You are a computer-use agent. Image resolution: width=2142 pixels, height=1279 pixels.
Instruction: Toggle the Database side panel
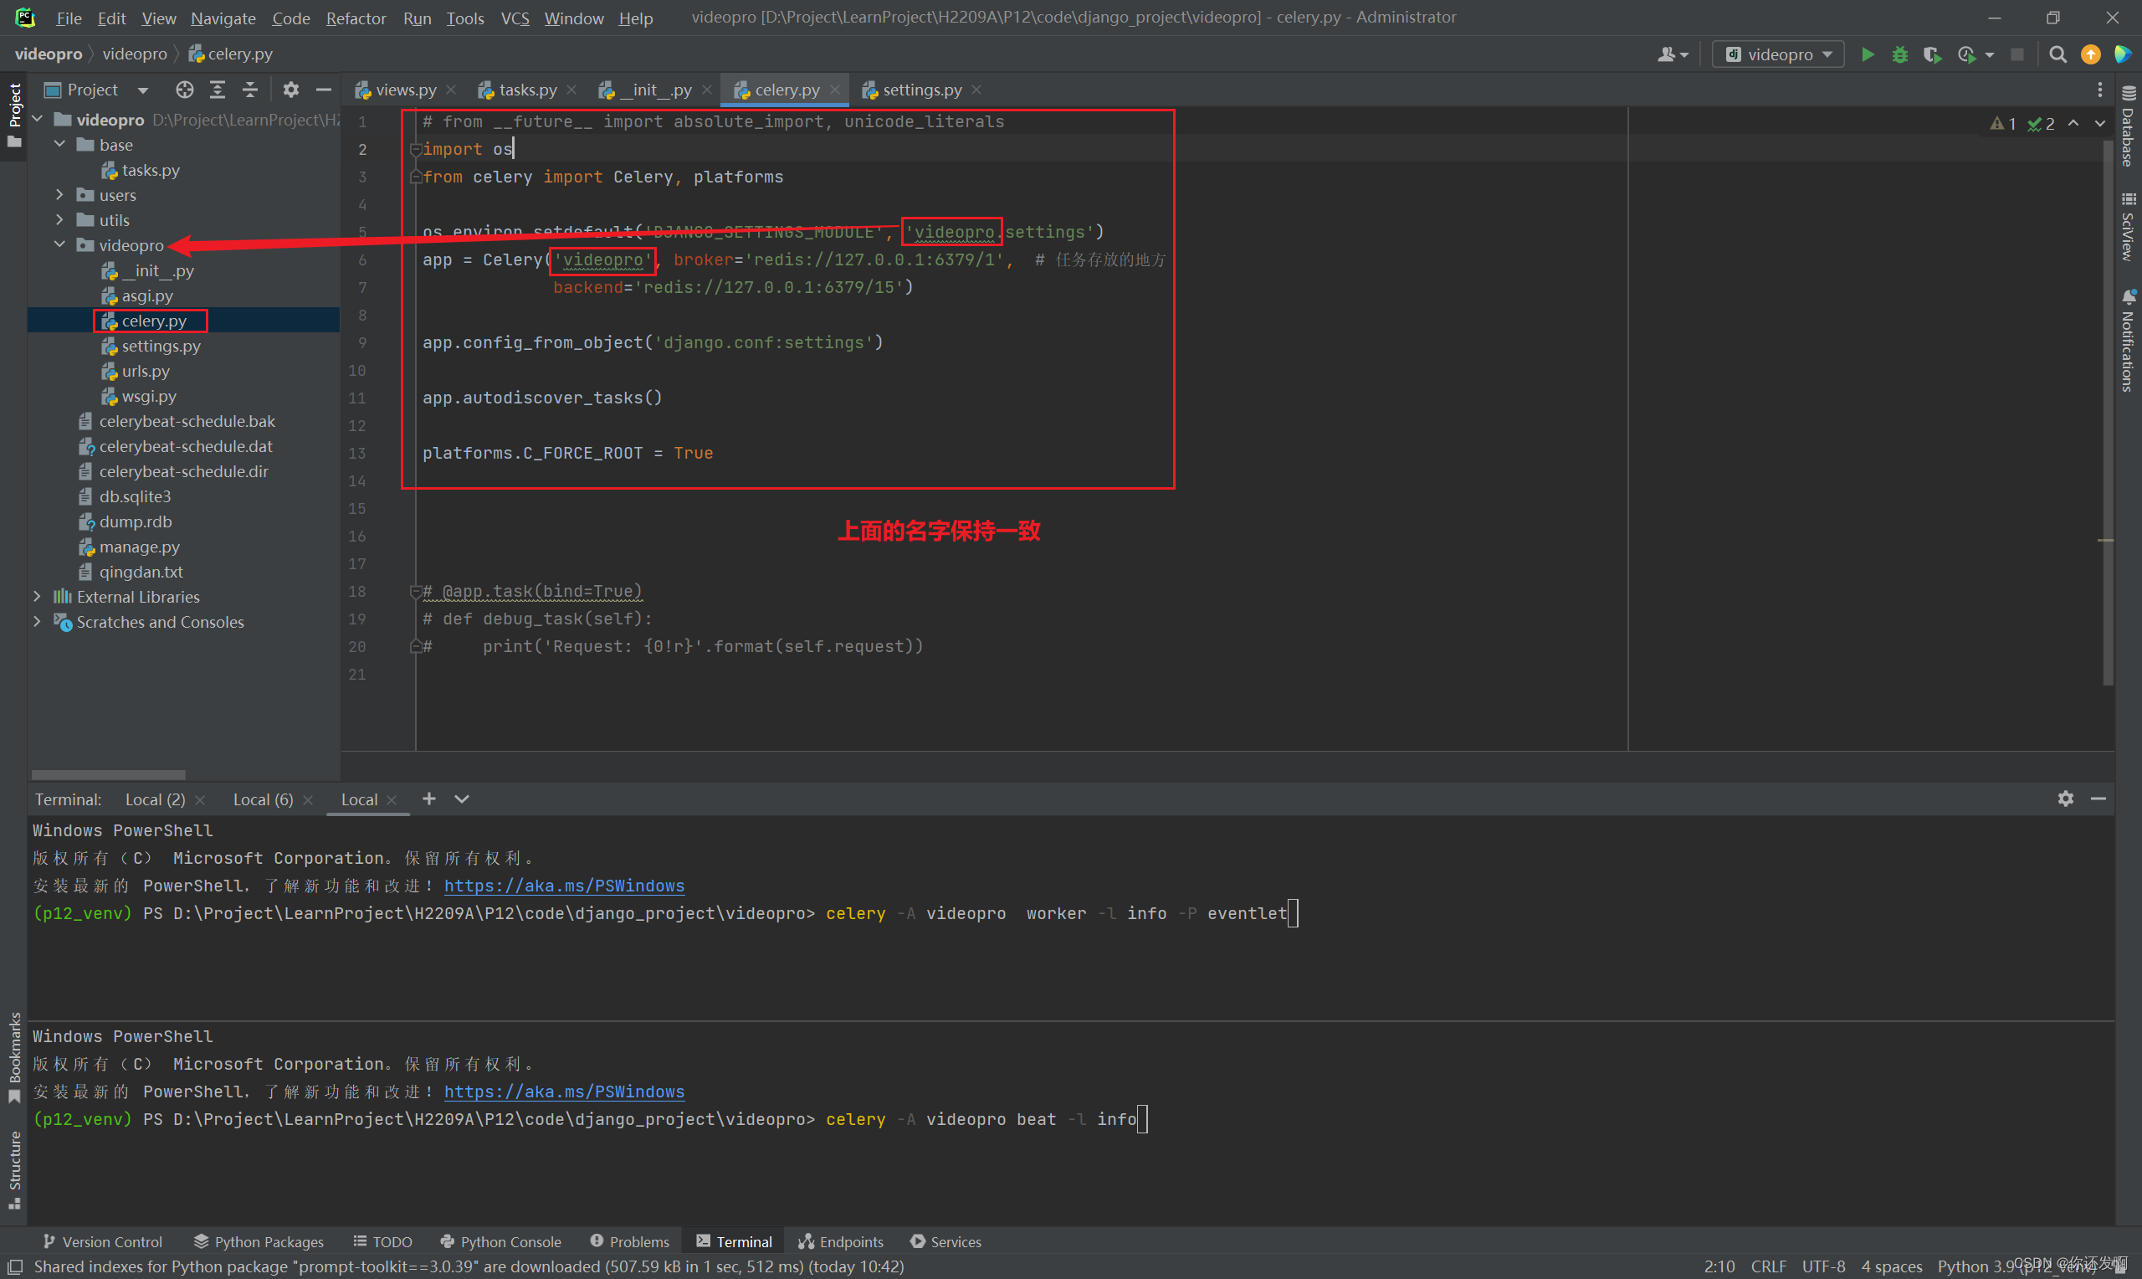[x=2129, y=129]
